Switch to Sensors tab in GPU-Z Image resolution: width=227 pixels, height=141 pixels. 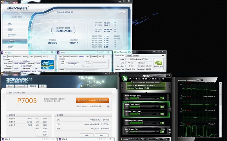(128, 56)
